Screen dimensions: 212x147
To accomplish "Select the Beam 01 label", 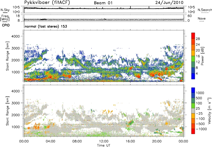I will tap(103, 3).
